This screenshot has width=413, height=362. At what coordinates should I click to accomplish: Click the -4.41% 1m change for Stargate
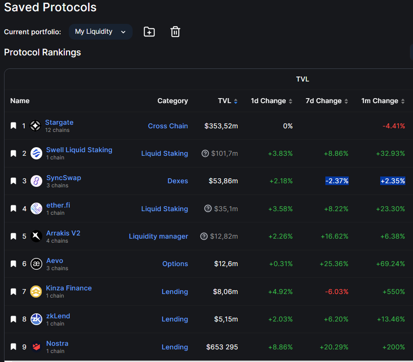tap(394, 126)
